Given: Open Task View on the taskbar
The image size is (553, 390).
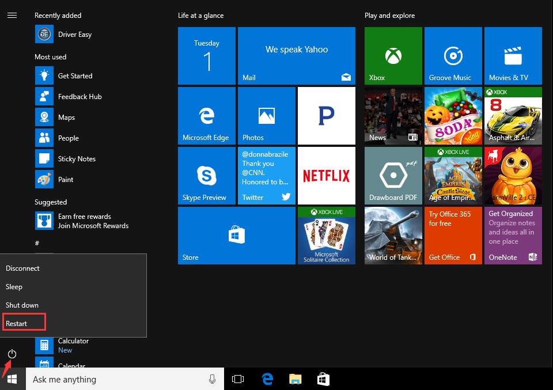Looking at the screenshot, I should coord(238,379).
